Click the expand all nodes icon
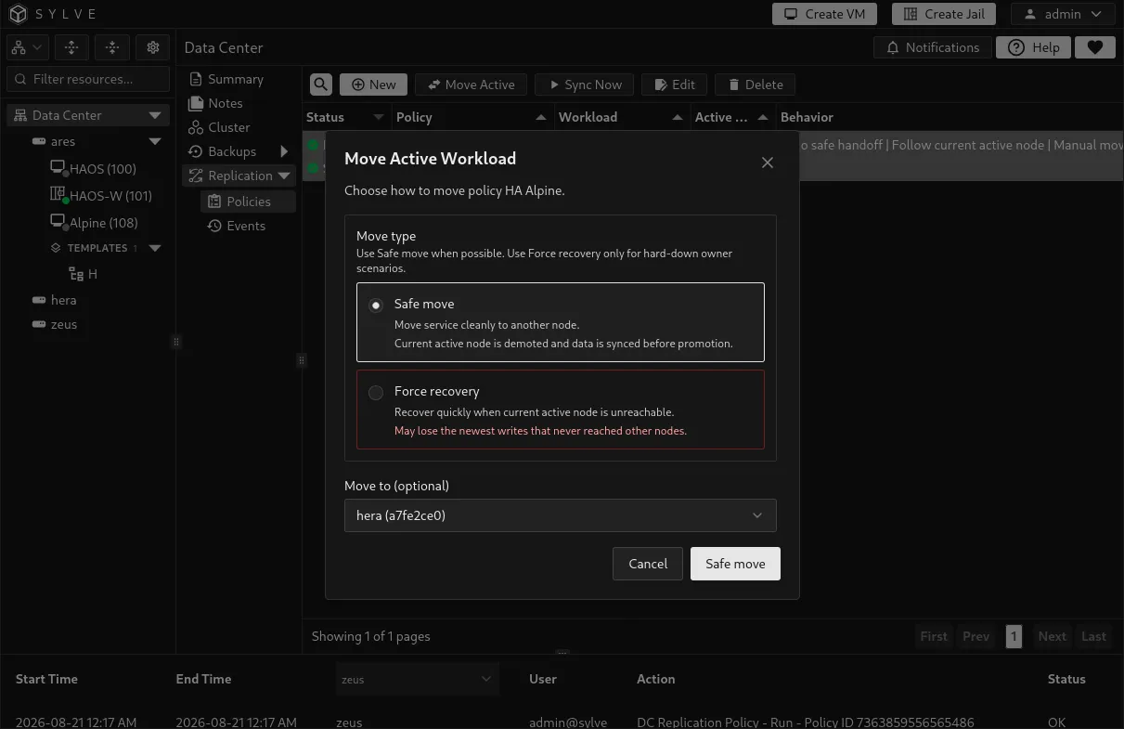The image size is (1124, 729). click(71, 47)
